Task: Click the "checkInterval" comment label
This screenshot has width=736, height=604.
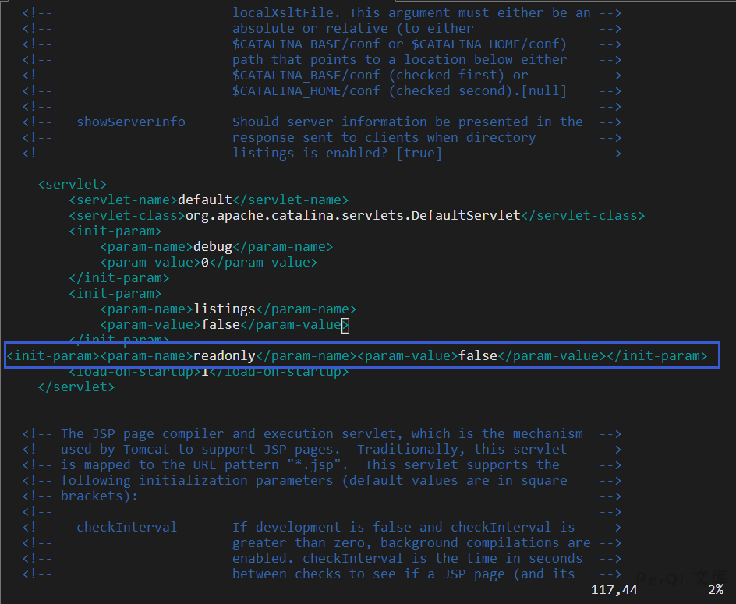Action: coord(126,528)
